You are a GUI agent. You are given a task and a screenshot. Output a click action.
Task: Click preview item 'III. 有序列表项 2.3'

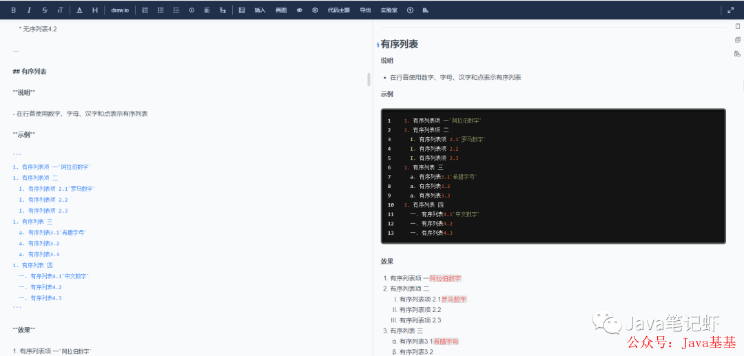pyautogui.click(x=415, y=320)
